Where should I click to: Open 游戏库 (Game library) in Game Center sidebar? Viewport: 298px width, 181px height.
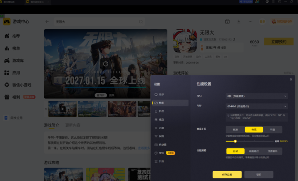point(14,61)
